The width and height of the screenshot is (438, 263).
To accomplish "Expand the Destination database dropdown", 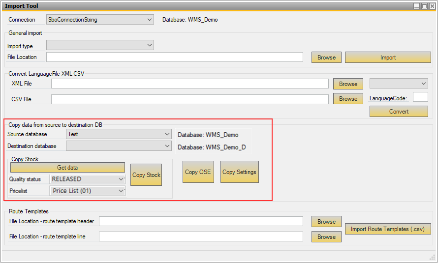I will (x=118, y=146).
